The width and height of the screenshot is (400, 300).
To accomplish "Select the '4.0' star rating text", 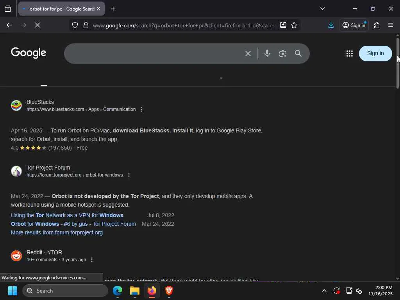I will [x=14, y=148].
